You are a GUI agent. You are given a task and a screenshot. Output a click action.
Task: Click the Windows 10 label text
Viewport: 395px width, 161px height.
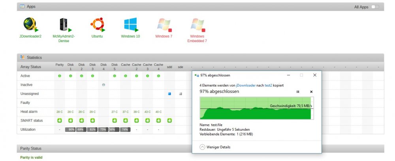coord(130,36)
